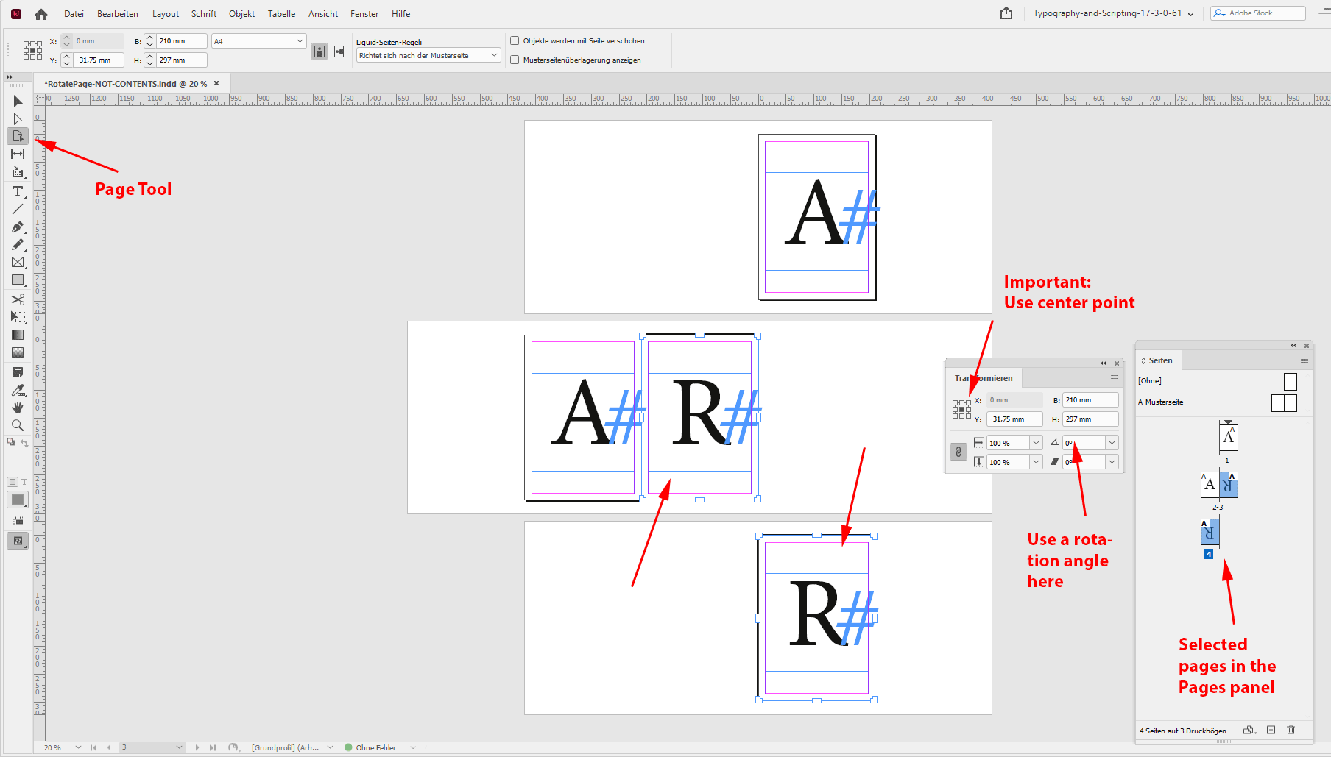Open the page size dropdown showing A4
This screenshot has width=1331, height=757.
299,40
